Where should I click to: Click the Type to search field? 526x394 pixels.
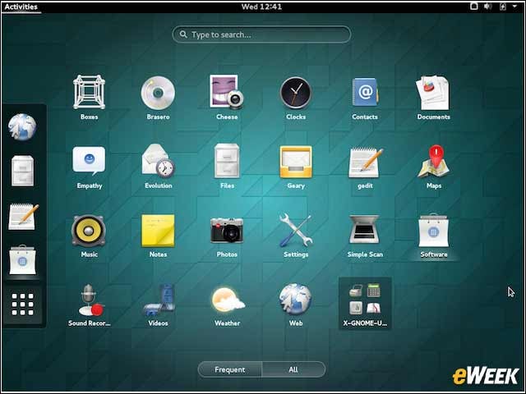[261, 34]
